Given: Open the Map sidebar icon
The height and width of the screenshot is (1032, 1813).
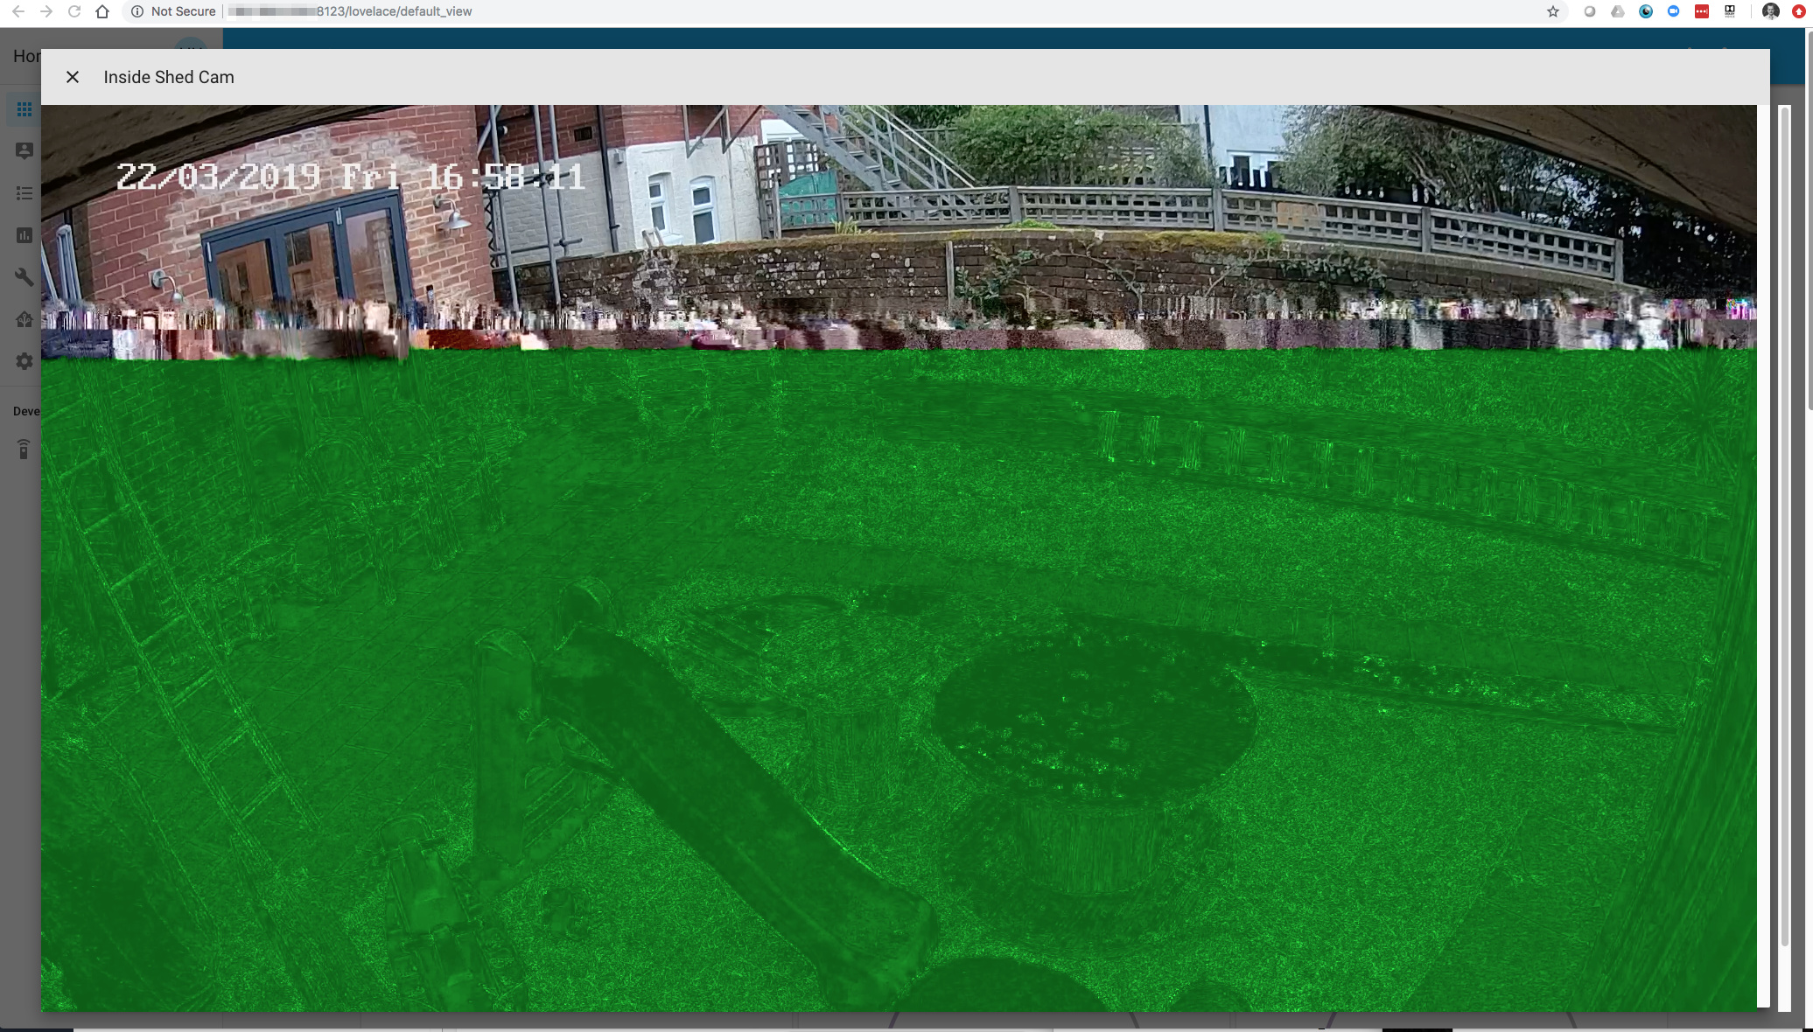Looking at the screenshot, I should coord(24,151).
